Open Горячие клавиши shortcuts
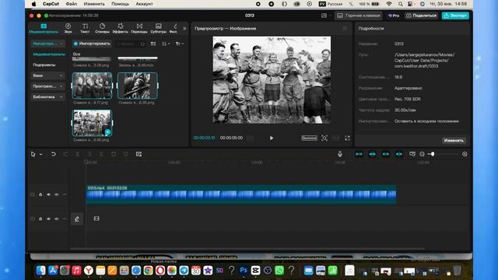The image size is (498, 280). [x=359, y=16]
